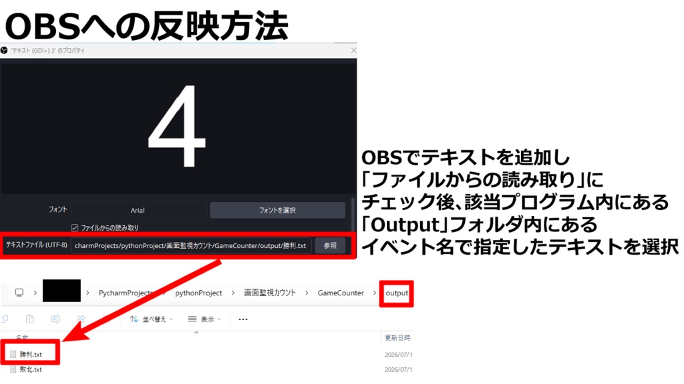Click the Arial font name display
Image resolution: width=684 pixels, height=384 pixels.
pyautogui.click(x=138, y=210)
